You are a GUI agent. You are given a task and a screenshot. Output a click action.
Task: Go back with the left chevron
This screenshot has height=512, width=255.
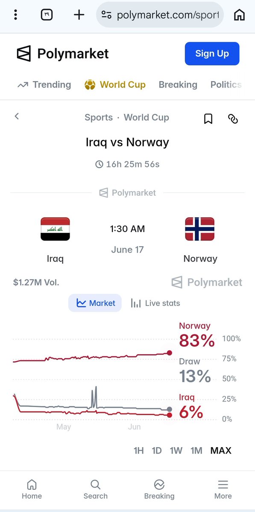(17, 116)
